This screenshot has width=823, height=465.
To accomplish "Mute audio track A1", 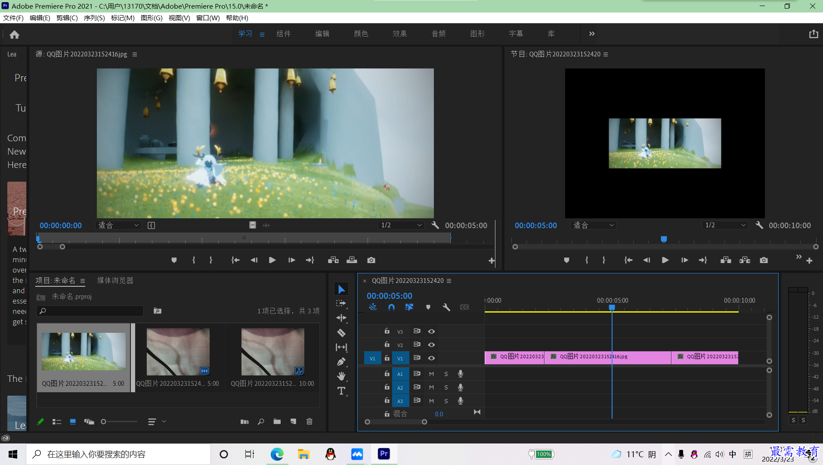I will pos(431,374).
